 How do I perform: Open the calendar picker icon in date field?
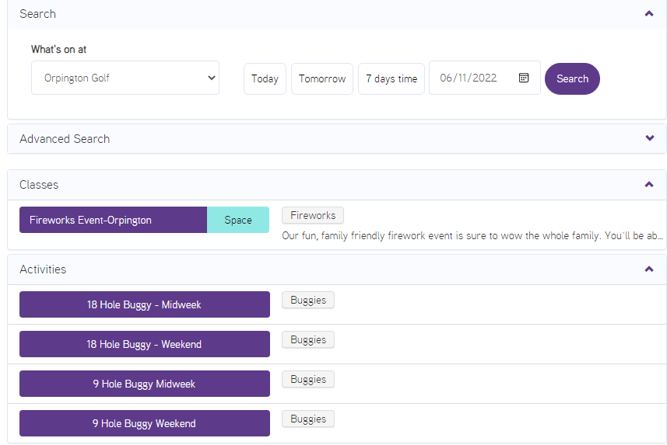point(524,78)
